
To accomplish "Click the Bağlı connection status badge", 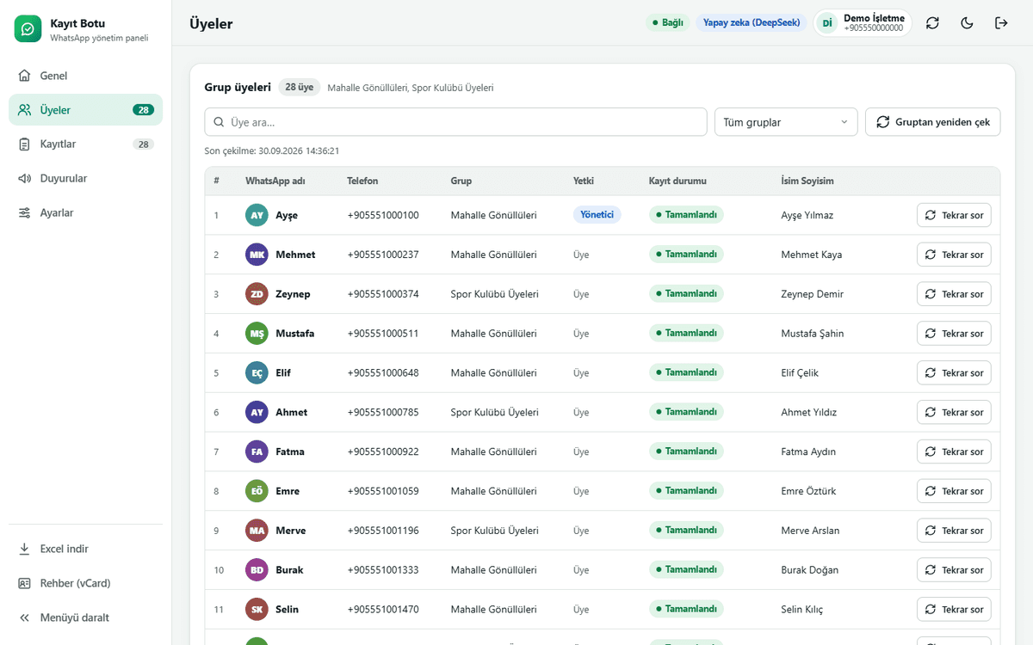I will (667, 23).
